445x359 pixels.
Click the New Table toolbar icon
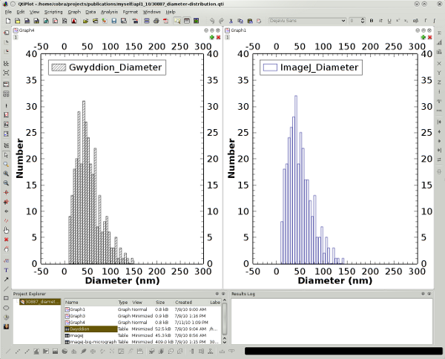[x=27, y=21]
